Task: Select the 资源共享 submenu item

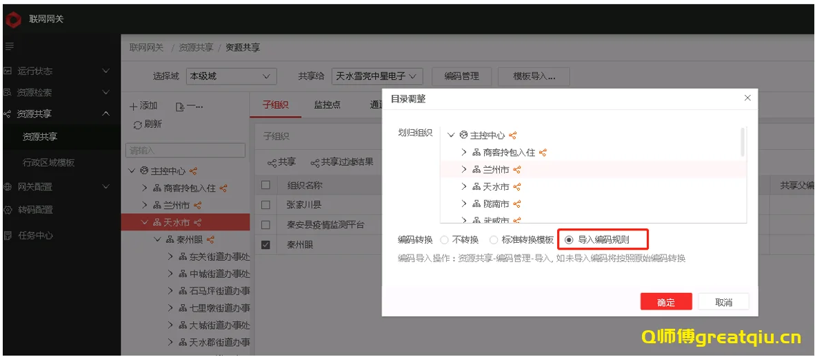Action: [39, 137]
